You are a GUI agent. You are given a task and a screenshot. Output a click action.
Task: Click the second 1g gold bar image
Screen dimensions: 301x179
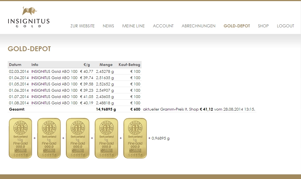click(78, 138)
